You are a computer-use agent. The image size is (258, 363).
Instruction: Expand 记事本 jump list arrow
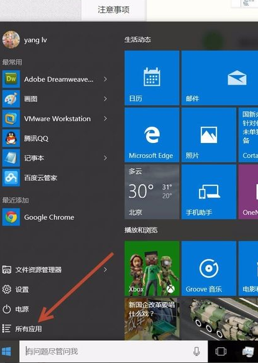[106, 158]
